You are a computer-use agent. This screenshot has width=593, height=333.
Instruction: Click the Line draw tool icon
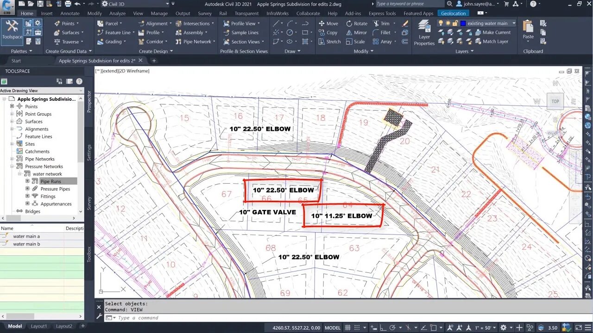276,23
